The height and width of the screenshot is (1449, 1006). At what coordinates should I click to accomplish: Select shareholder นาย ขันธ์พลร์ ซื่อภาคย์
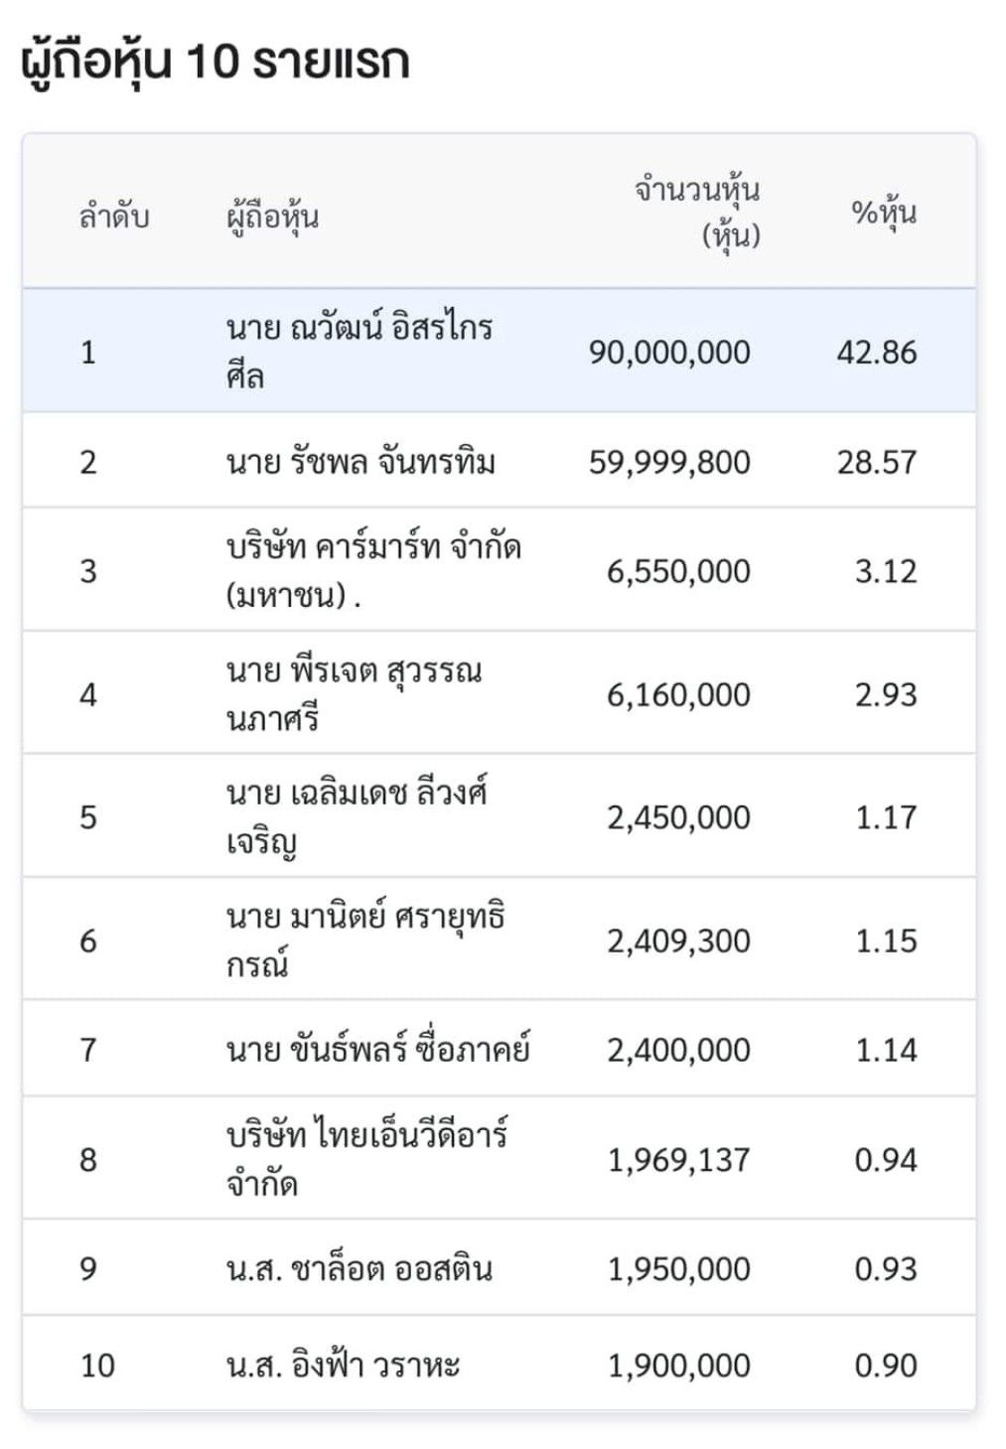coord(499,1049)
